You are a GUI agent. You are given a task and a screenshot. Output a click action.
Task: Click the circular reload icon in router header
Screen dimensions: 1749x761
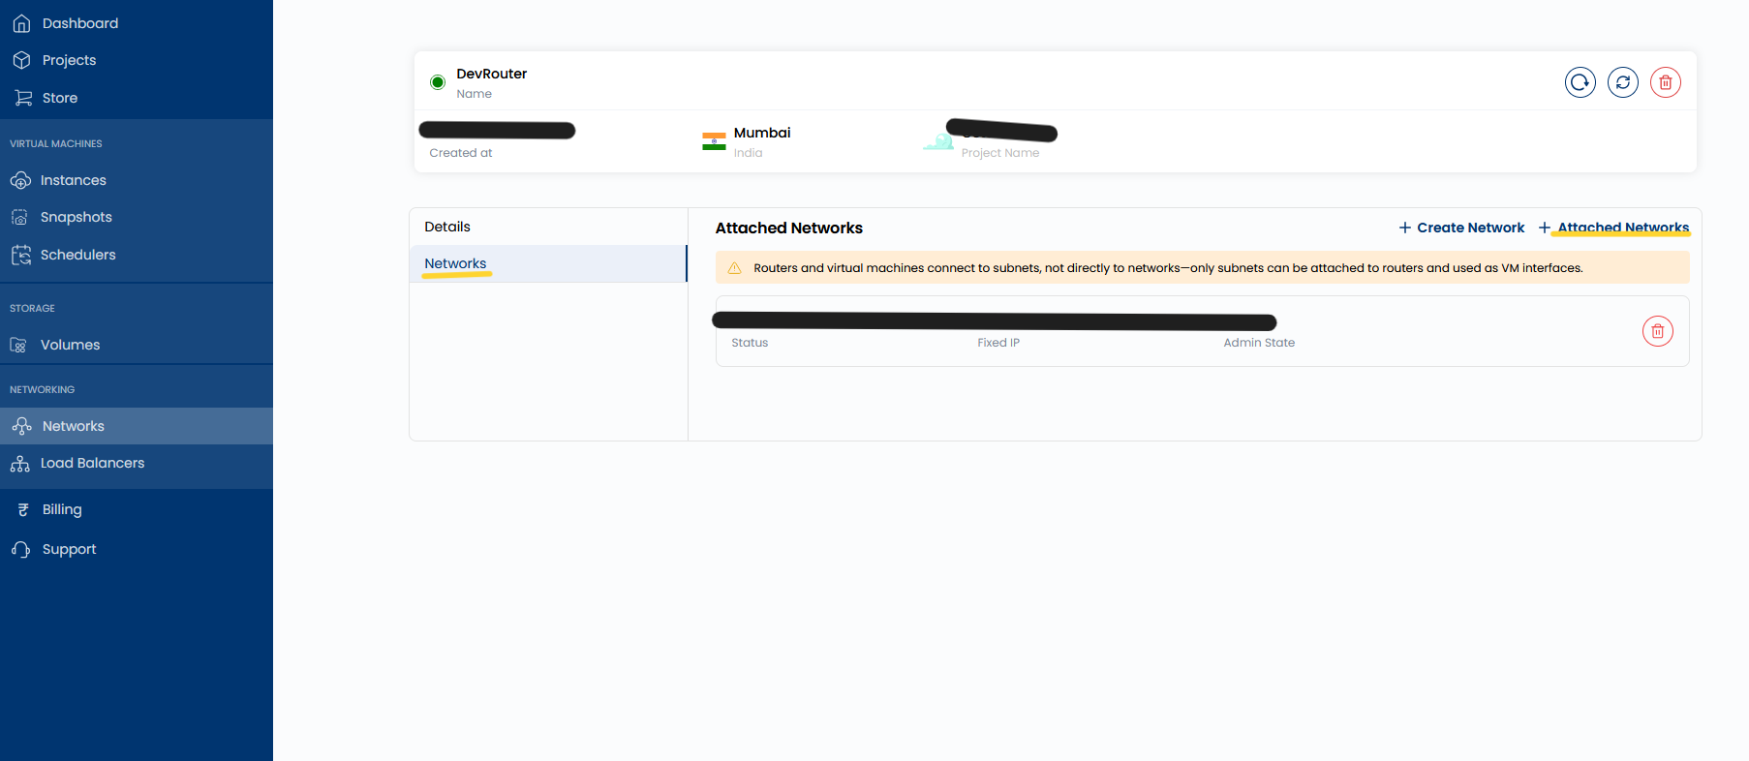[1580, 82]
